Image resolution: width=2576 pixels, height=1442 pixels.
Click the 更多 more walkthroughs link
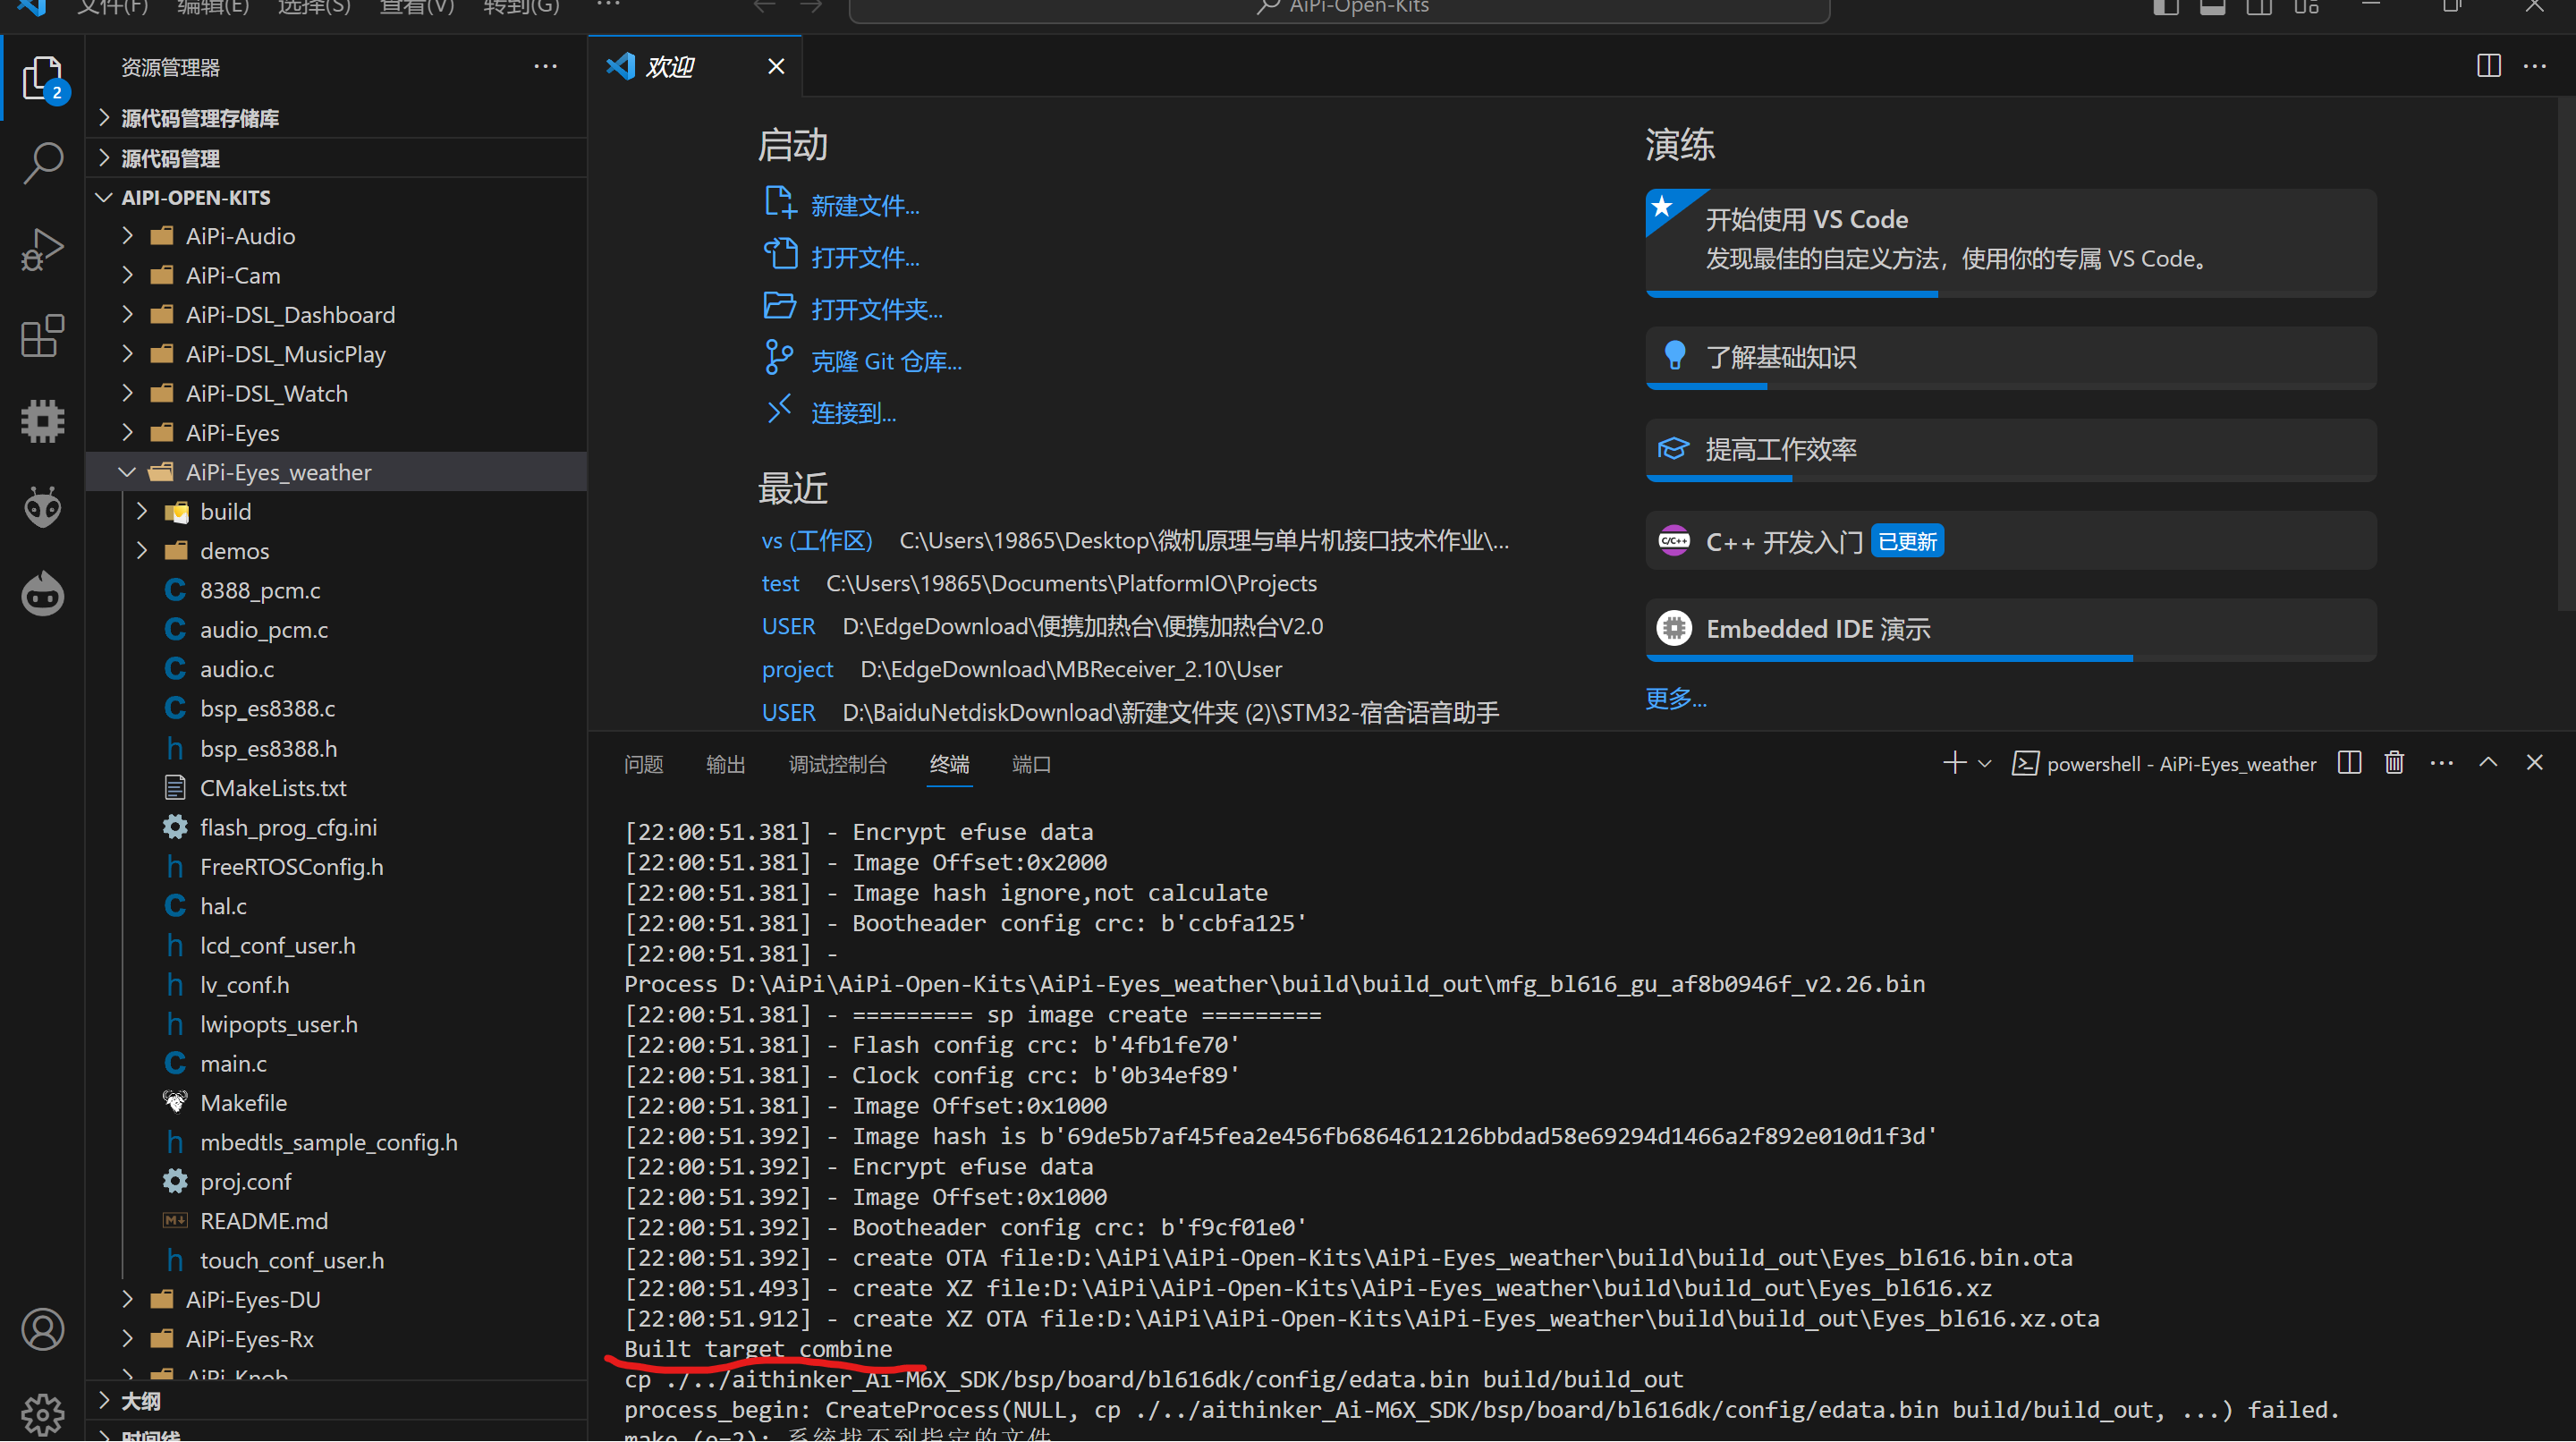[x=1676, y=698]
